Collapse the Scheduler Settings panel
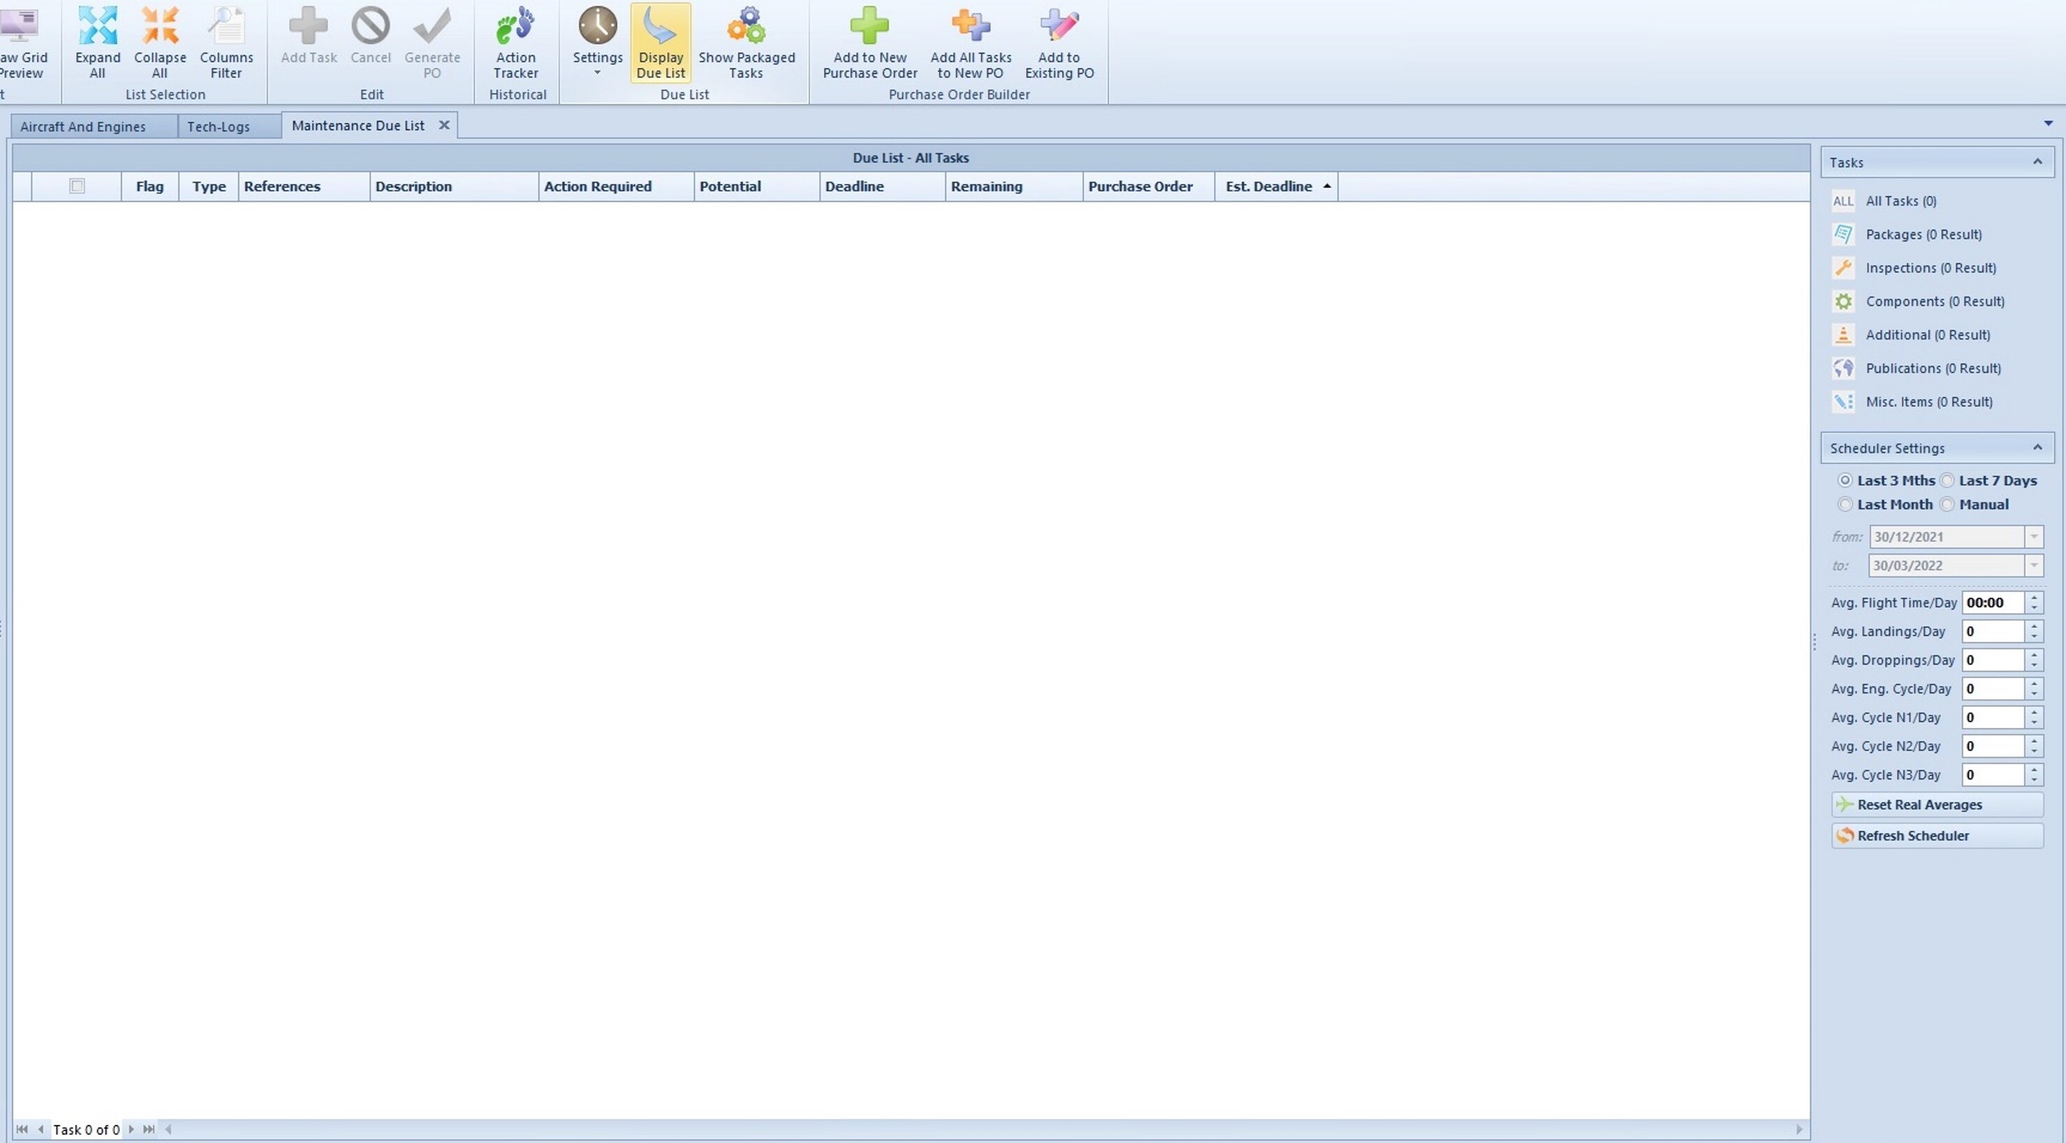The height and width of the screenshot is (1143, 2066). [2037, 448]
